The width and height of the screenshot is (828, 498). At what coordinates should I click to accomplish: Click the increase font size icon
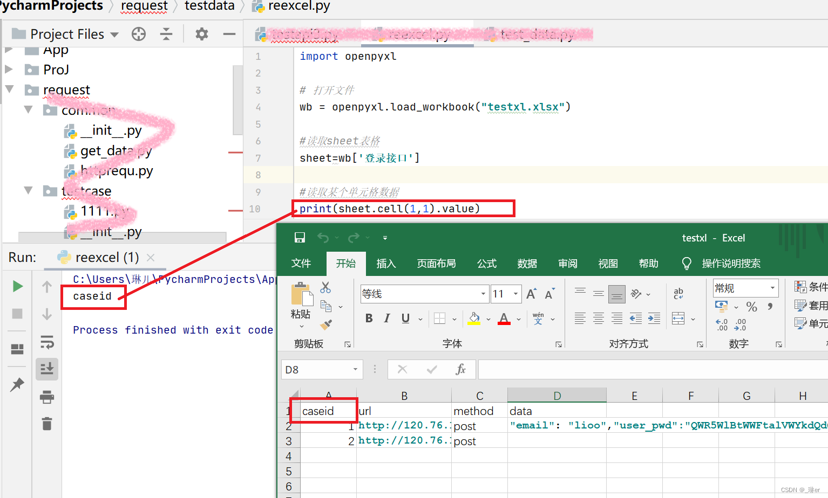point(531,293)
